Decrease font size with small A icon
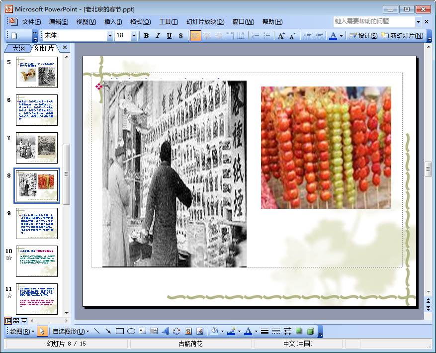Viewport: 436px width, 353px height. pyautogui.click(x=292, y=36)
